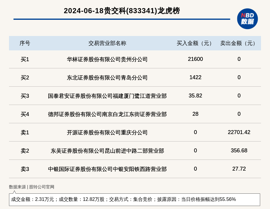Screen dimensions: 270x209
Task: Click the buy amount 1422
Action: [195, 77]
